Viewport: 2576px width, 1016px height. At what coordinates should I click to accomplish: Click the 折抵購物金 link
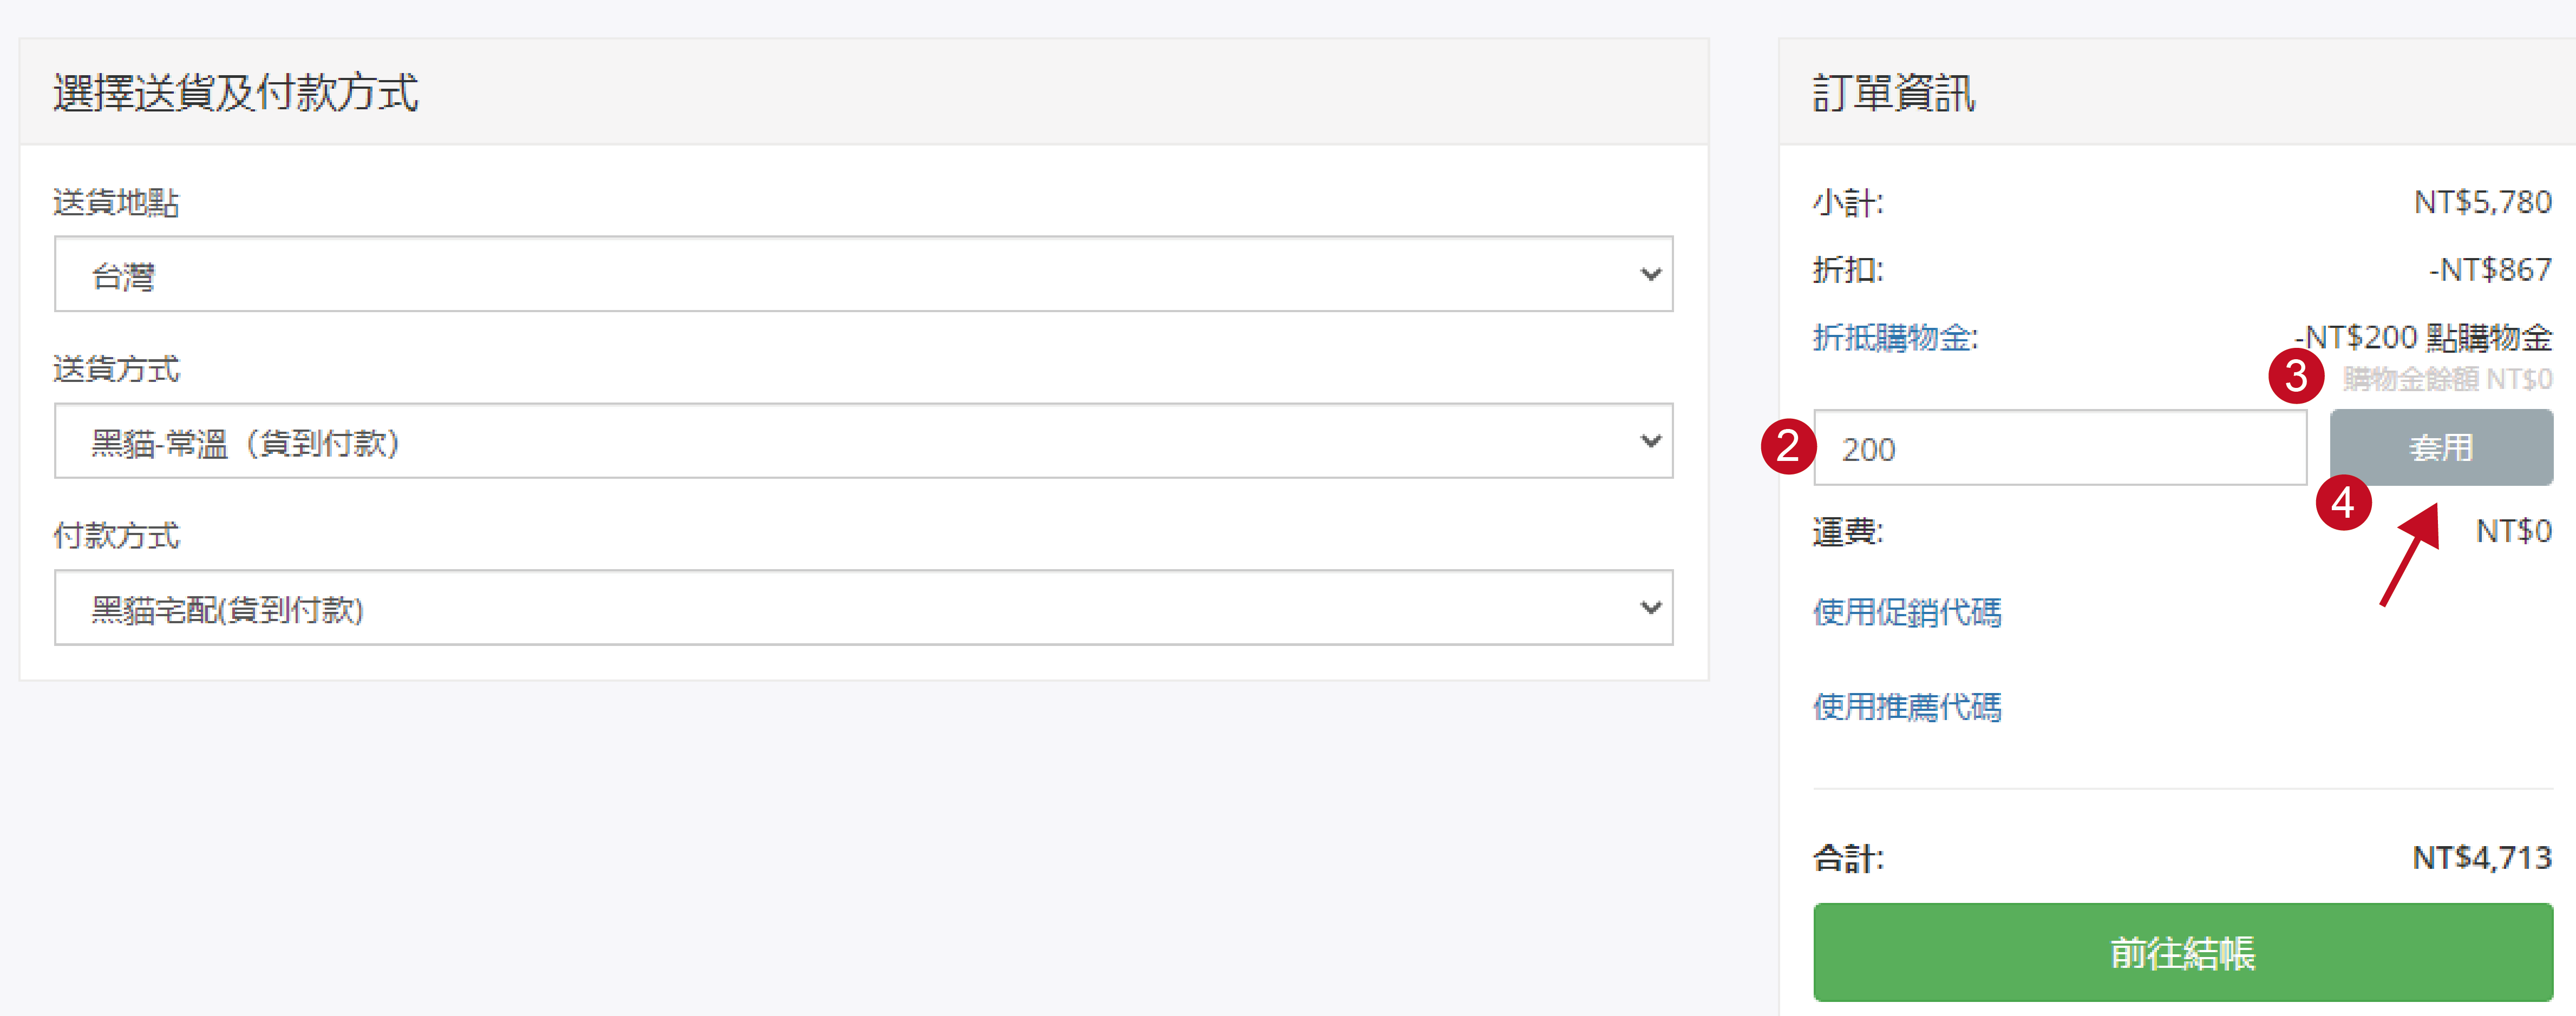coord(1895,338)
